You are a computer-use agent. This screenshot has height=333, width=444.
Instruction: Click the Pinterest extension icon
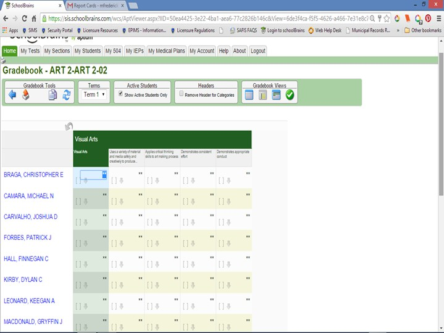(x=428, y=18)
